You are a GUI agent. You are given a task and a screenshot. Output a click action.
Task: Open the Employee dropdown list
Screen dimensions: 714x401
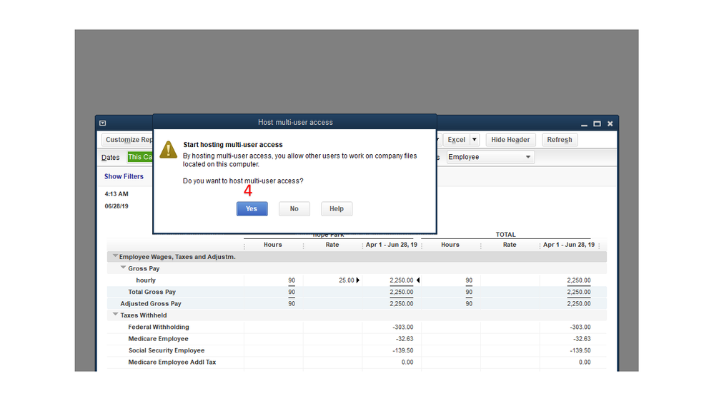click(x=490, y=157)
